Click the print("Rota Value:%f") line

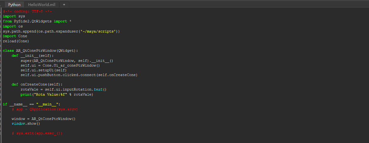(x=57, y=94)
